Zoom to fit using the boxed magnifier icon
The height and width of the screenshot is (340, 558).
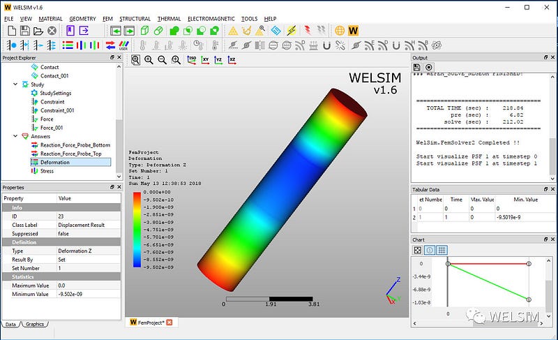point(135,60)
